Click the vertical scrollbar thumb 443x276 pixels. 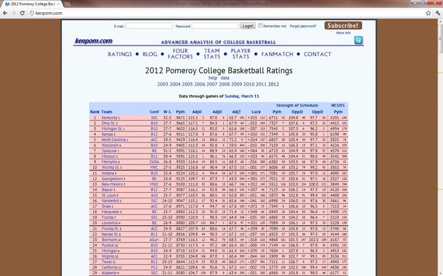(x=440, y=40)
